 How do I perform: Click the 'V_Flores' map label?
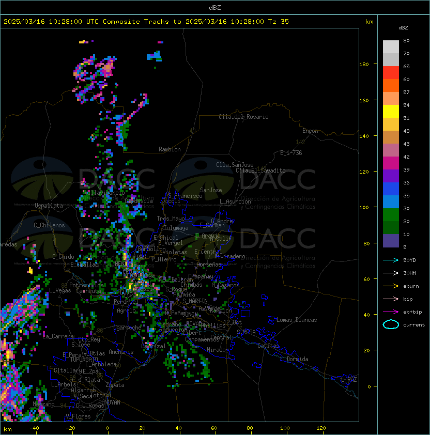coord(78,416)
